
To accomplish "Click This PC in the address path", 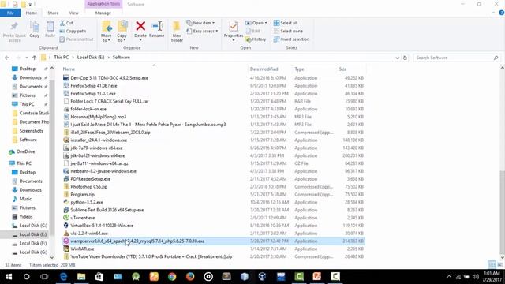I will tap(62, 58).
